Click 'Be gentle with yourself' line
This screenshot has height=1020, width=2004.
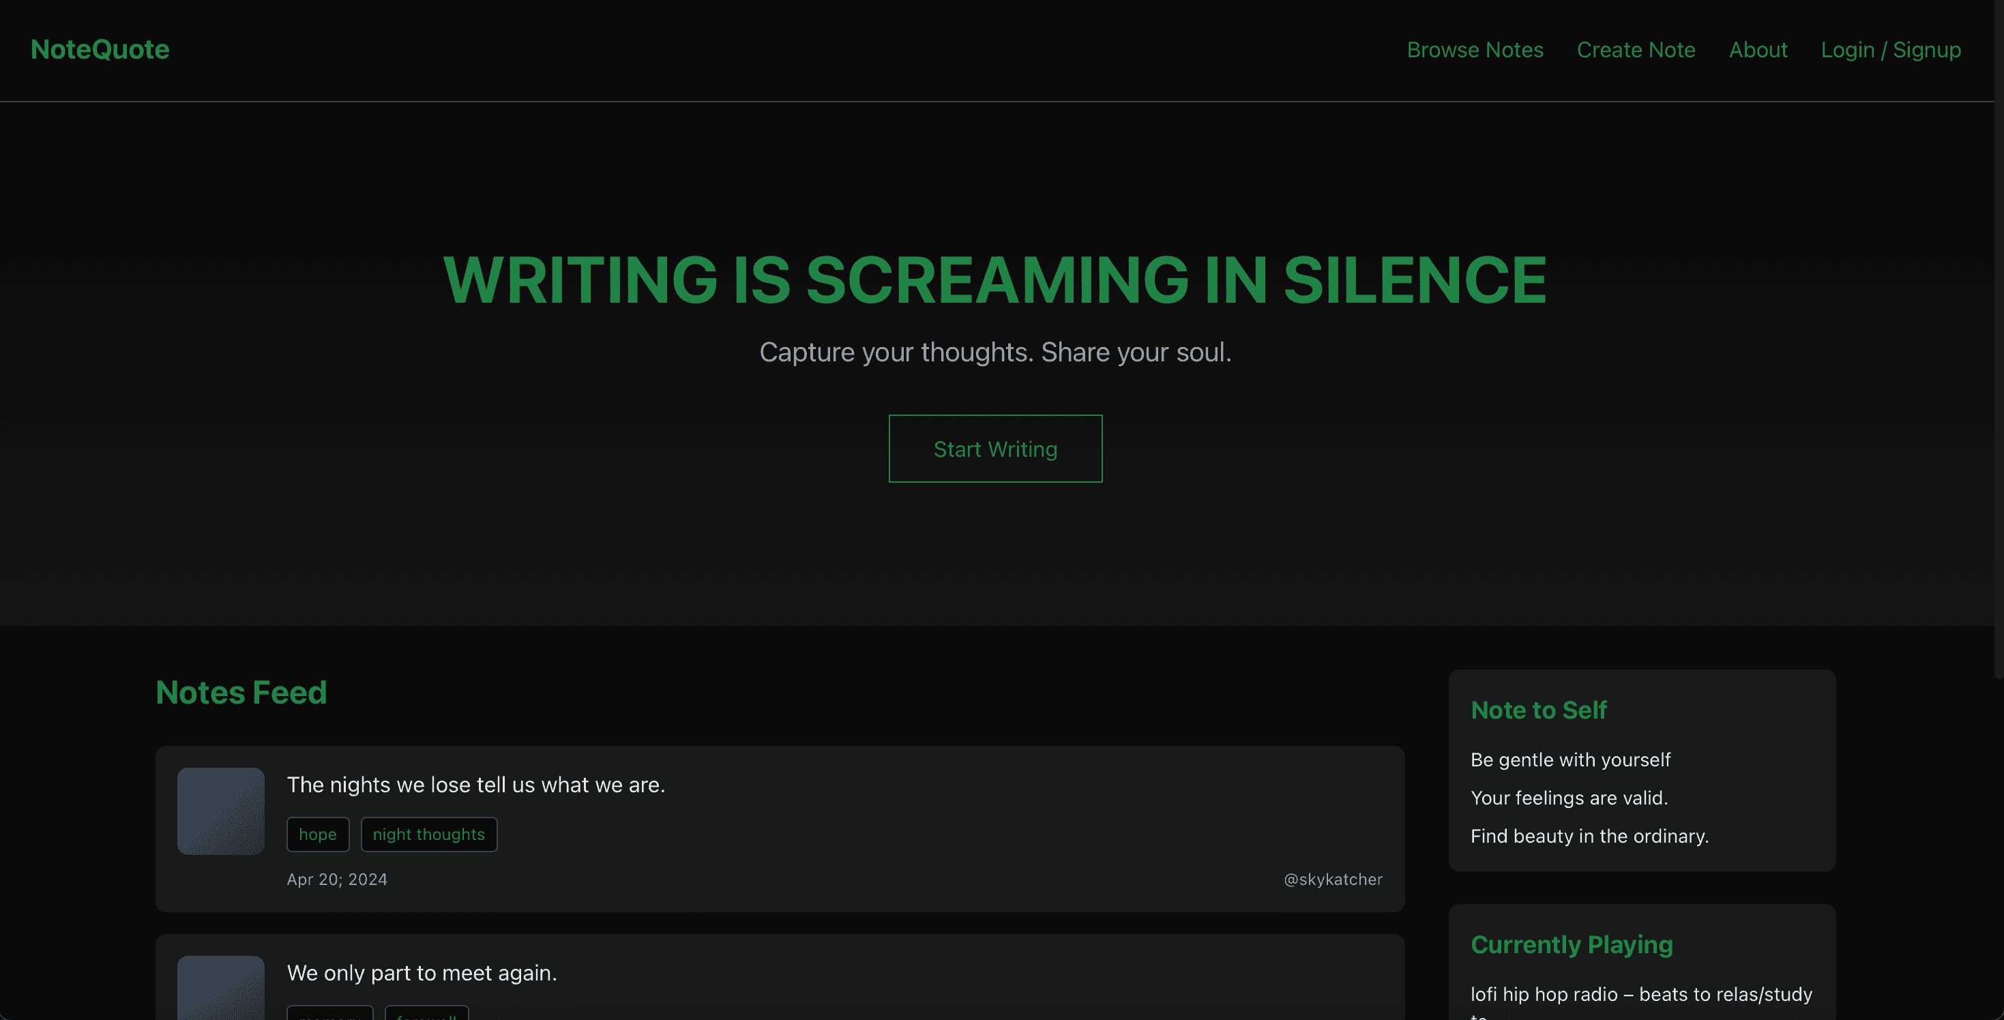click(1570, 760)
